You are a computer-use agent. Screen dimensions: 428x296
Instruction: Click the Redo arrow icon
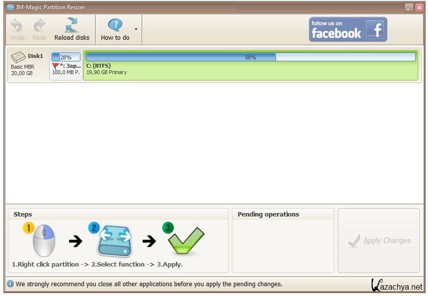pyautogui.click(x=39, y=26)
